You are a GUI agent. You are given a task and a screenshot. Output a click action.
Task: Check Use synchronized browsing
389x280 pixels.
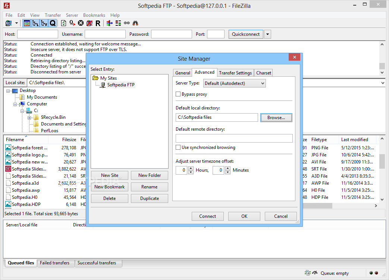click(x=178, y=147)
